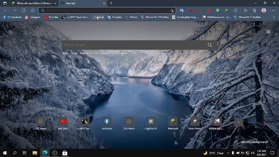This screenshot has width=279, height=157.
Task: Open the Roblox bookmark
Action: click(131, 17)
